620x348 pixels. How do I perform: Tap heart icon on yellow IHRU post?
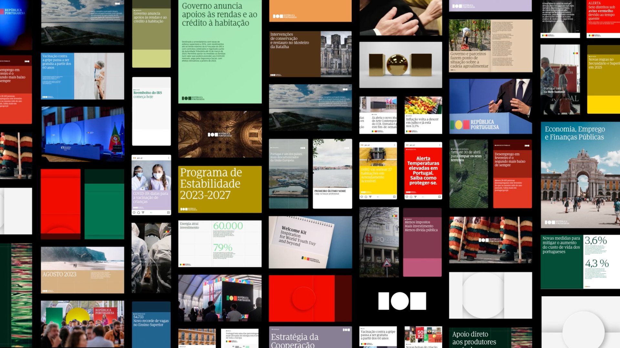362,197
